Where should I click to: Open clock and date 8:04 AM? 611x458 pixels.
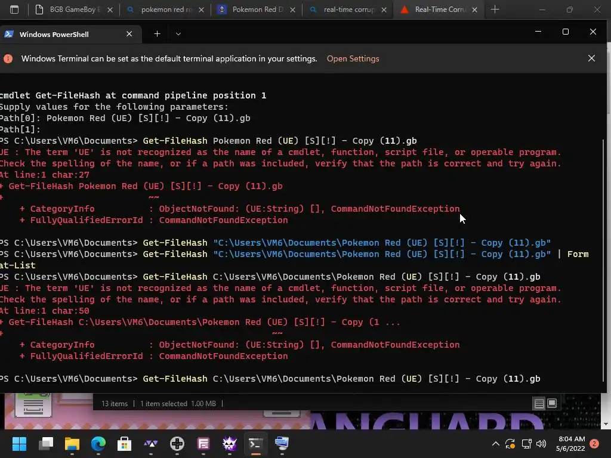click(571, 443)
